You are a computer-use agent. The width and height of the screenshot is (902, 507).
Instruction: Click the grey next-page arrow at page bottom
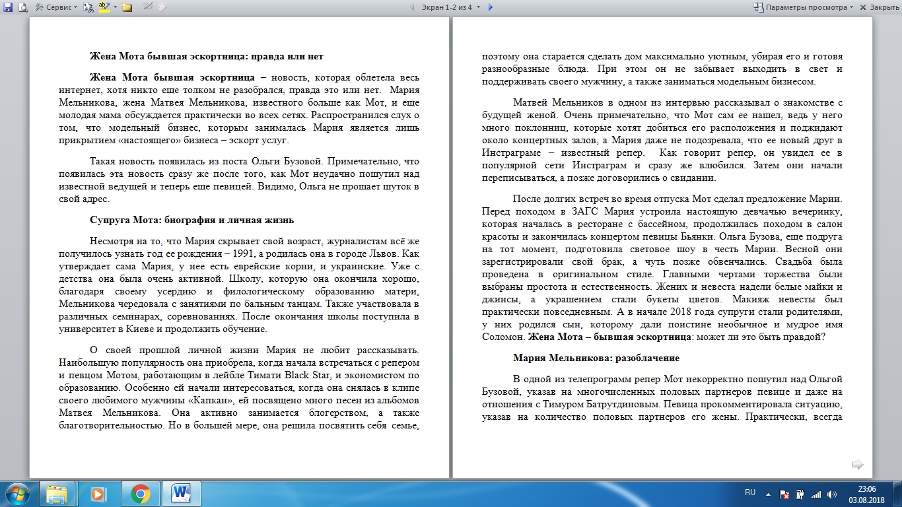[x=858, y=465]
